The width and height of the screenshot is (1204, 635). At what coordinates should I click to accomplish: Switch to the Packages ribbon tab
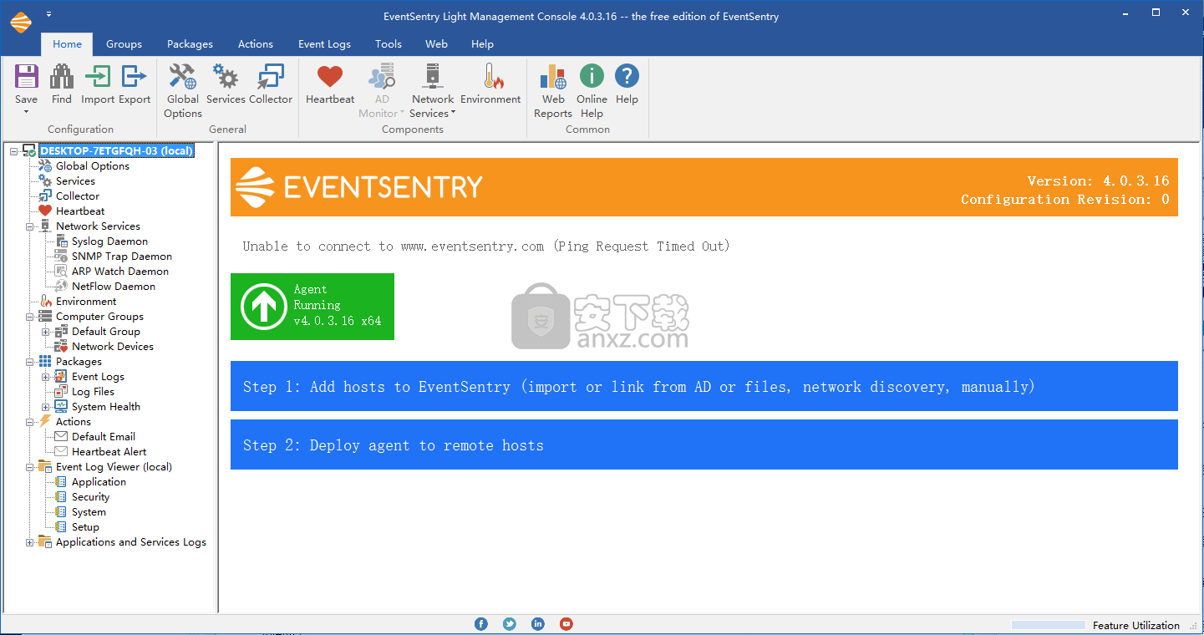pos(190,44)
